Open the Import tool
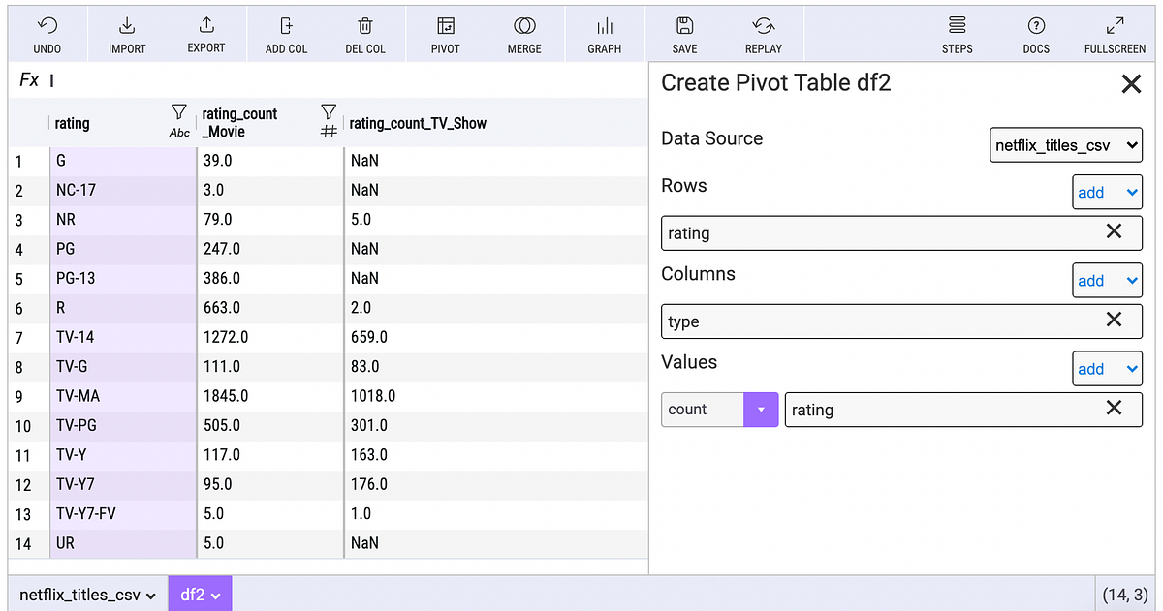 click(126, 33)
